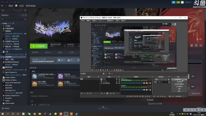Open advanced library filter sliders icon
Screen dimensions: 206x116
[25, 19]
